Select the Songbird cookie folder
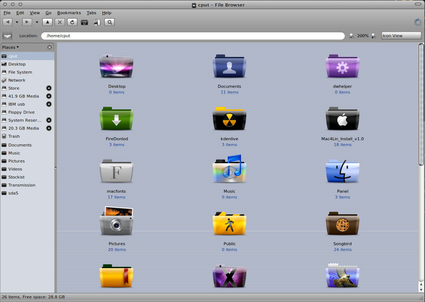 (343, 224)
